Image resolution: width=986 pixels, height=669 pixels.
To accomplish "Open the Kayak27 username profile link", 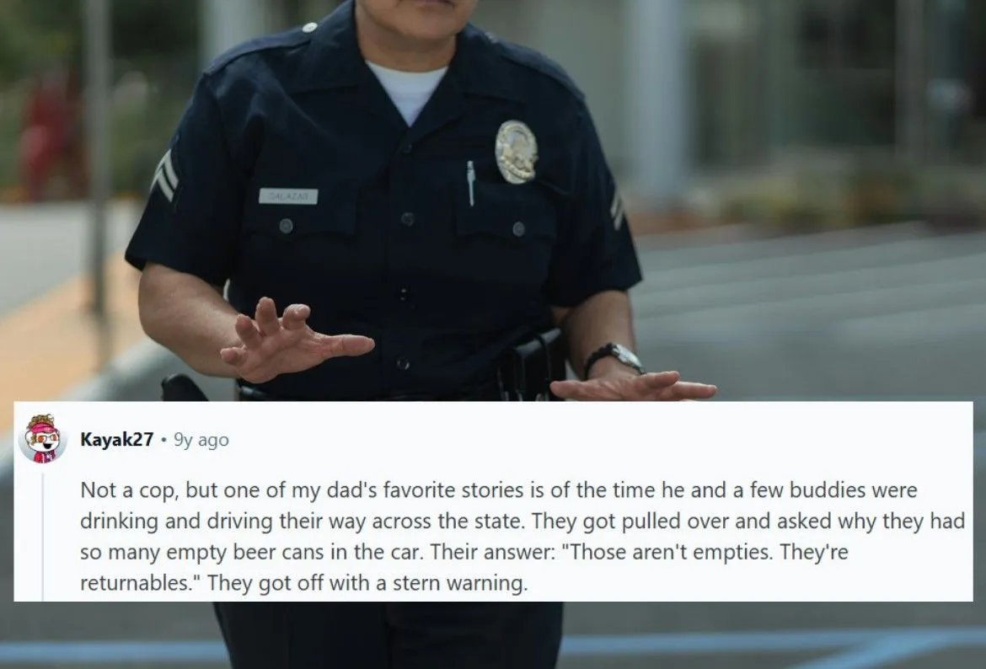I will tap(117, 440).
